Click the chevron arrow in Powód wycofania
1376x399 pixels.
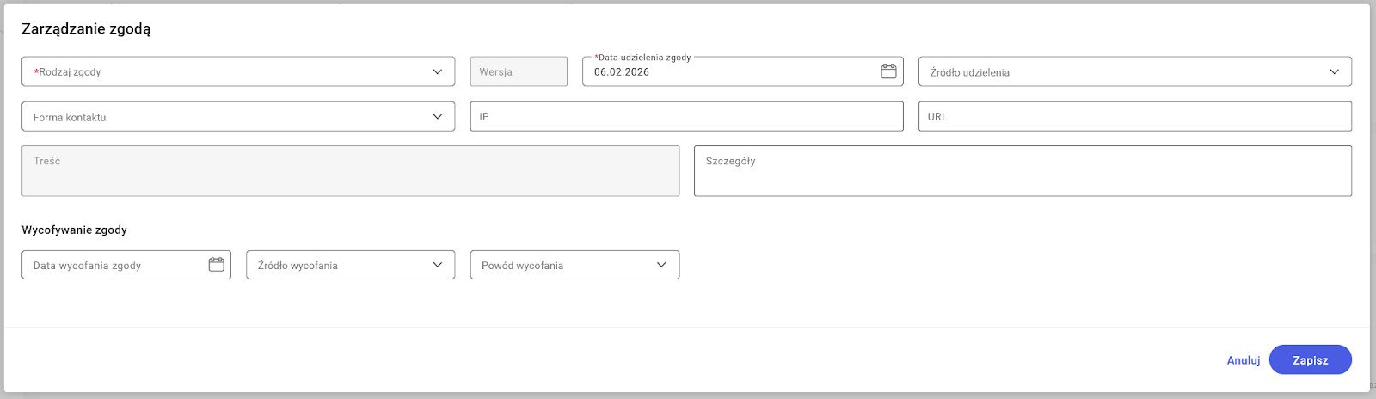click(x=661, y=265)
